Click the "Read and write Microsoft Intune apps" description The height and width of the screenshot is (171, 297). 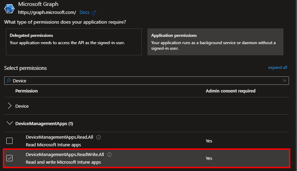coord(63,162)
